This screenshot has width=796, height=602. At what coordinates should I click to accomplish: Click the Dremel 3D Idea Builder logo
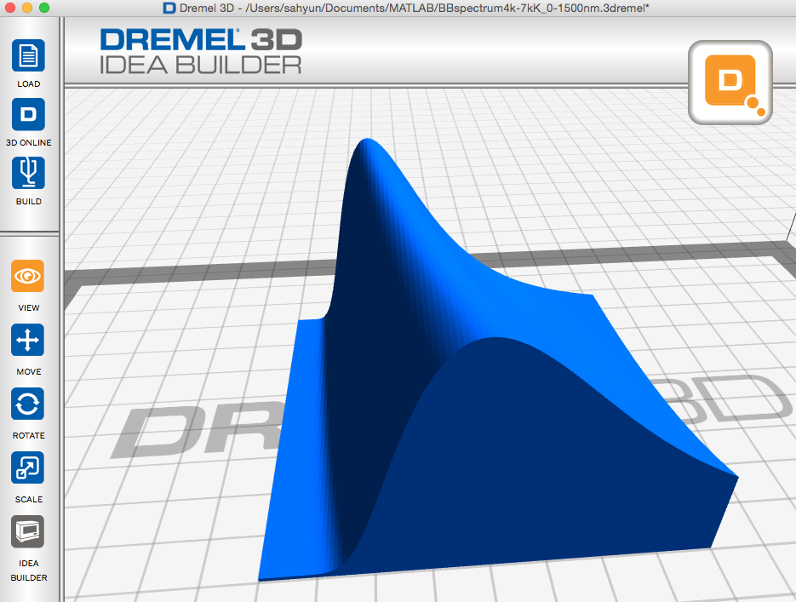(201, 51)
